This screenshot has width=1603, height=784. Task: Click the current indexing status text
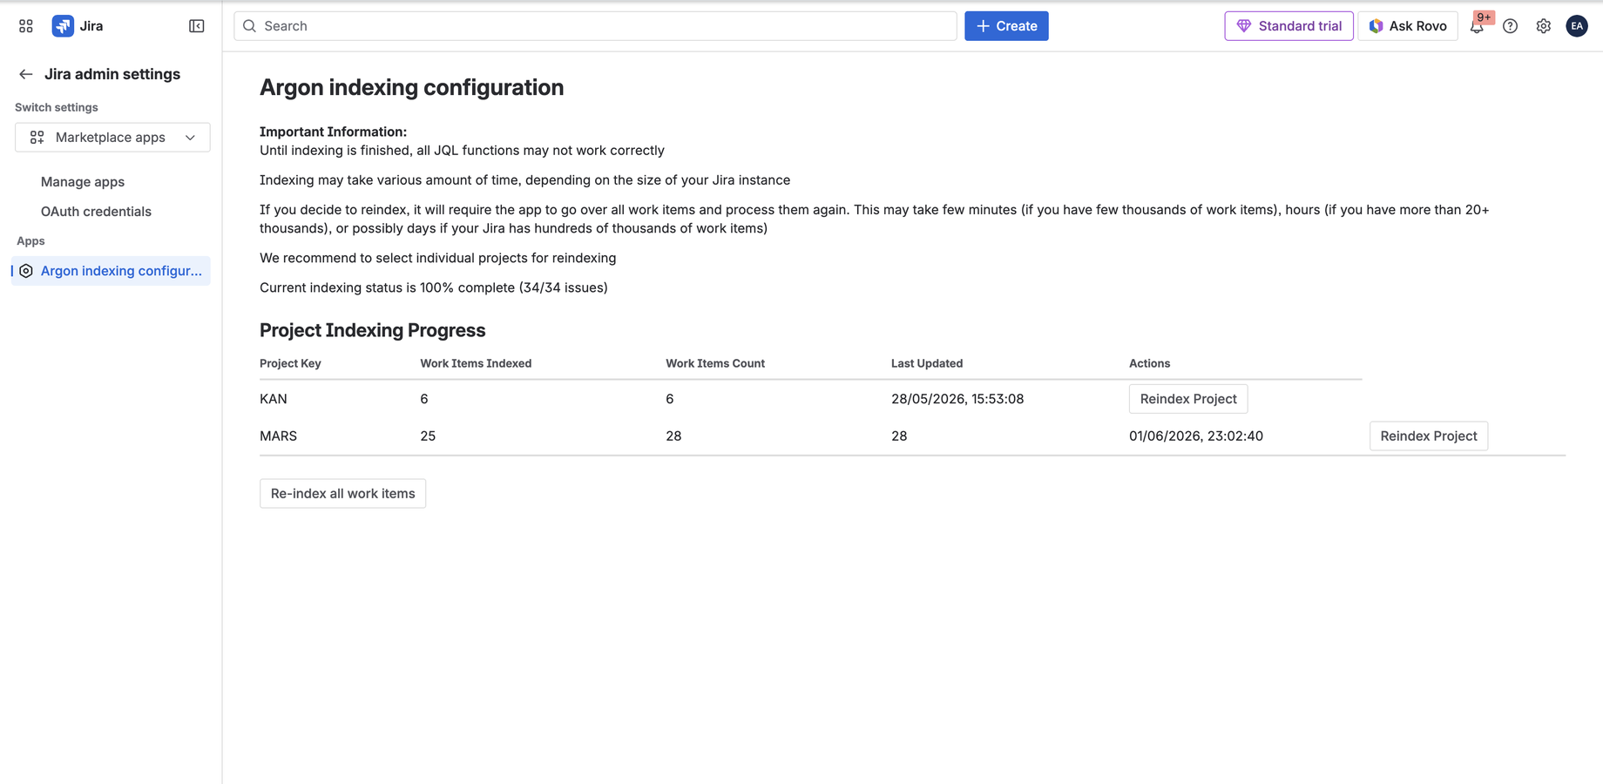pyautogui.click(x=434, y=287)
